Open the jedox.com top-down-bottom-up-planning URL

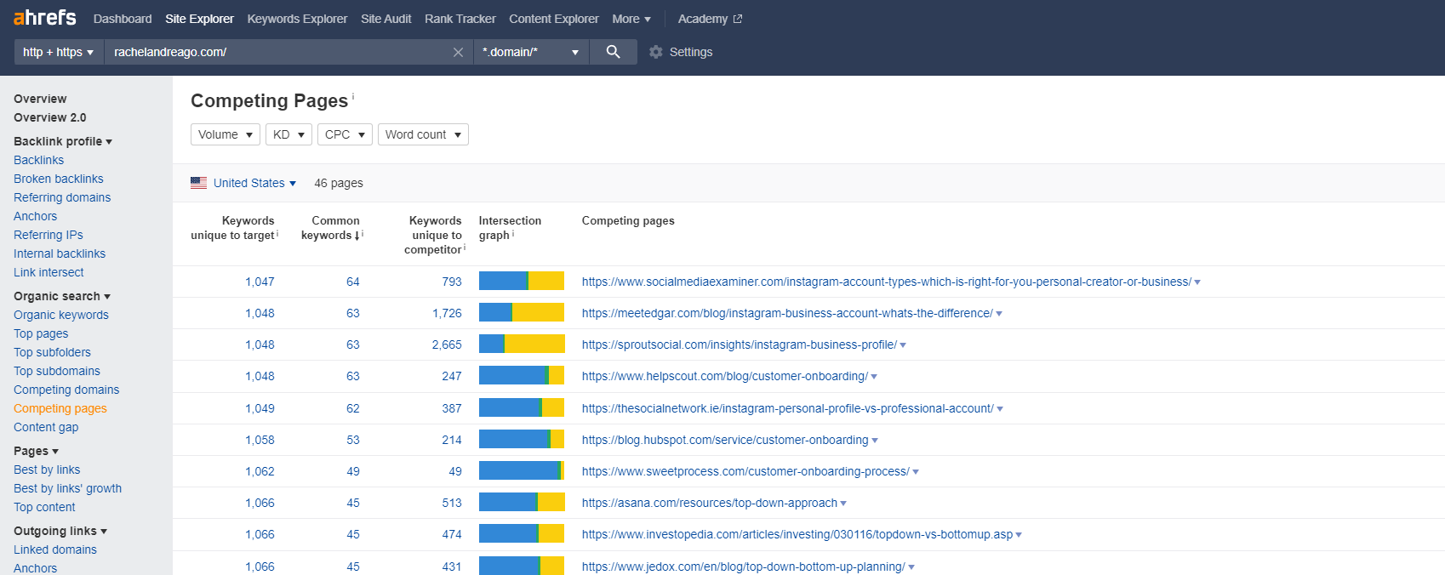click(x=744, y=566)
